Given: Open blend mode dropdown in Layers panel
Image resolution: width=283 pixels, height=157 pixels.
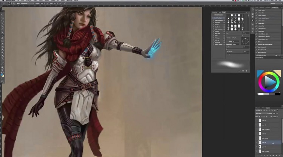Looking at the screenshot, I should point(261,113).
